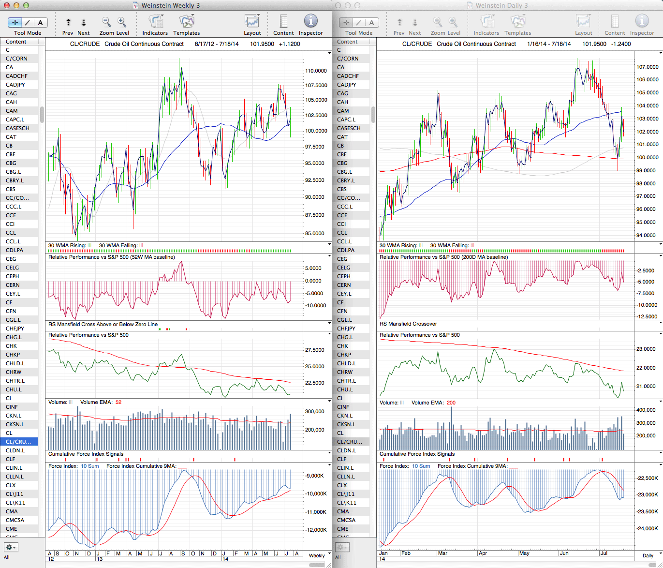
Task: Open gear action menu under Weekly symbol list
Action: click(11, 547)
